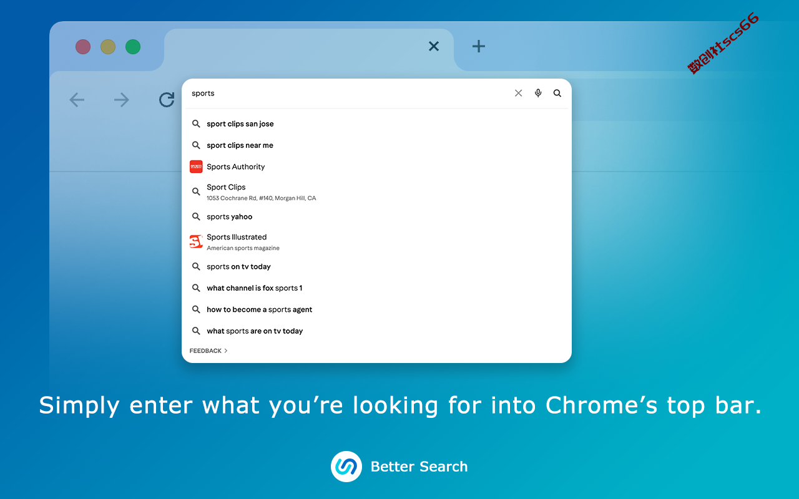Select how to become a sports agent
The height and width of the screenshot is (499, 799).
pyautogui.click(x=376, y=309)
